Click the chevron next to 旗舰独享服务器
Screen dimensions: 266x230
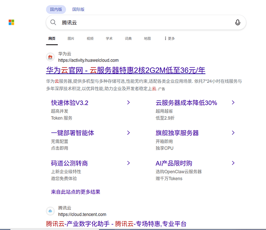233,132
